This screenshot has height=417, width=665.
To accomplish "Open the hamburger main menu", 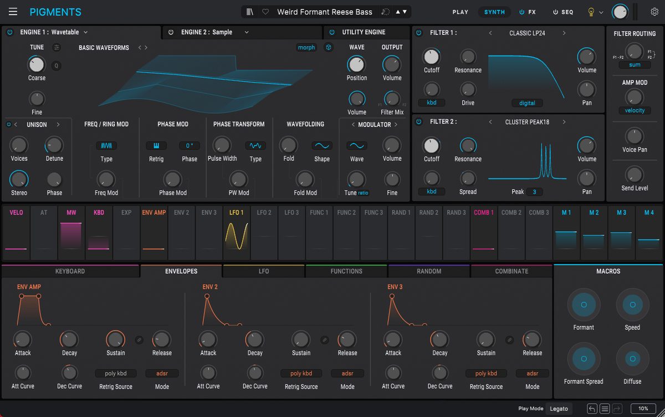I will click(13, 12).
